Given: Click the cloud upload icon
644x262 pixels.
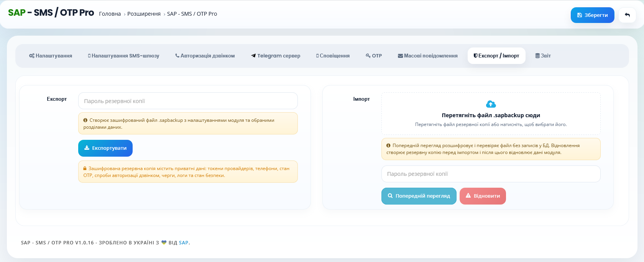Looking at the screenshot, I should pyautogui.click(x=491, y=104).
